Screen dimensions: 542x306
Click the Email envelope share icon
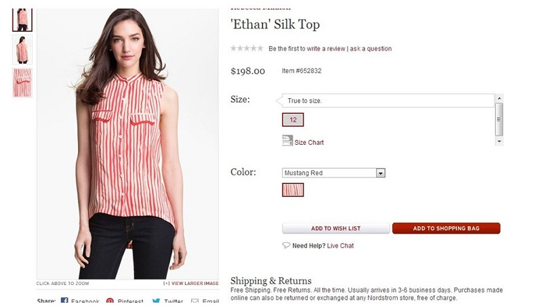click(x=195, y=302)
